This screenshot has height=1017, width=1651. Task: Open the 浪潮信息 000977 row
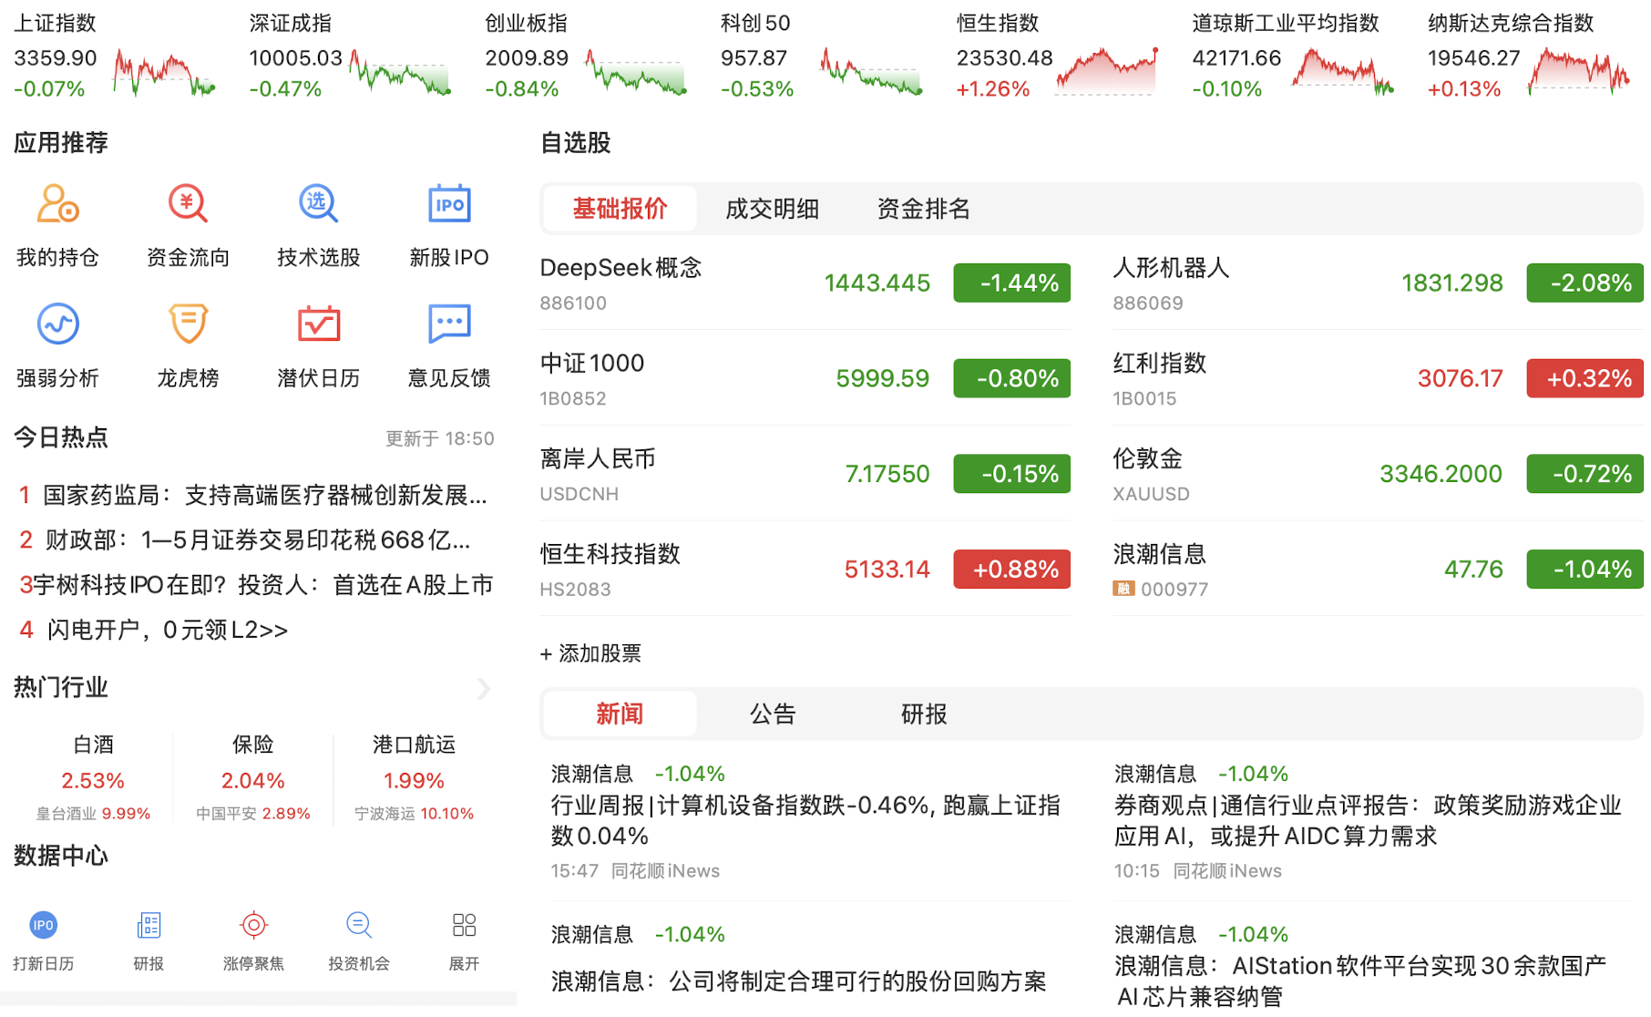[x=1378, y=570]
